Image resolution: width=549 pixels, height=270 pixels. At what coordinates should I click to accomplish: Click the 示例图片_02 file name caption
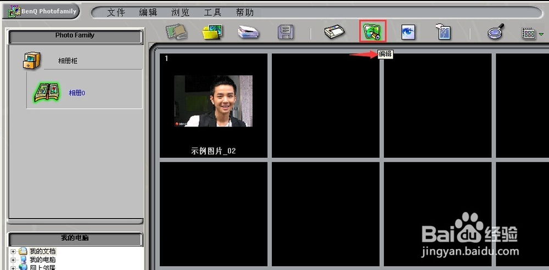click(x=213, y=151)
